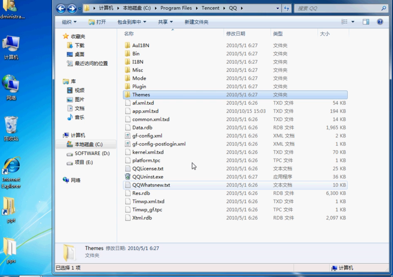Screen dimensions: 393x277
Task: Click 计算机 in the address breadcrumb
Action: click(x=106, y=8)
